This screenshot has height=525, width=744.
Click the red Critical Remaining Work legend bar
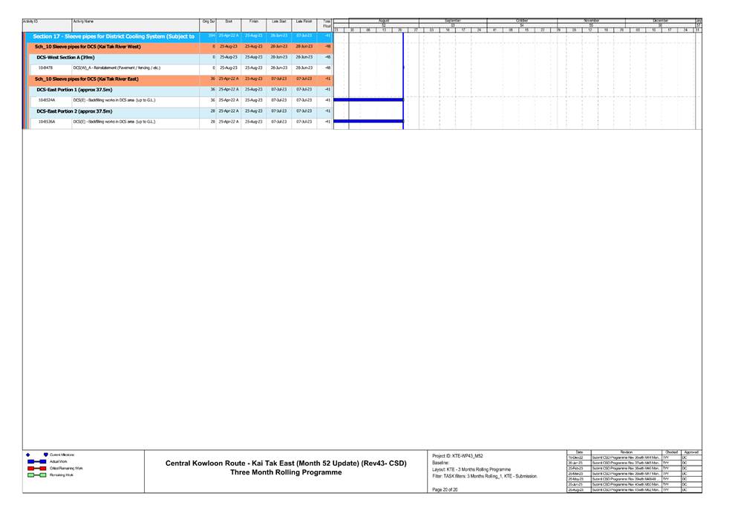pos(36,469)
